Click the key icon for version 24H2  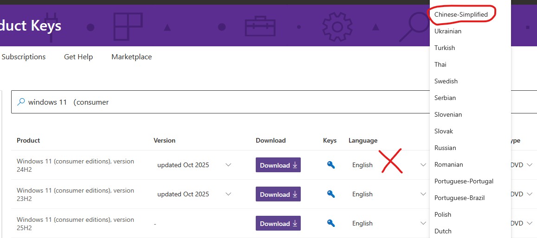point(330,165)
